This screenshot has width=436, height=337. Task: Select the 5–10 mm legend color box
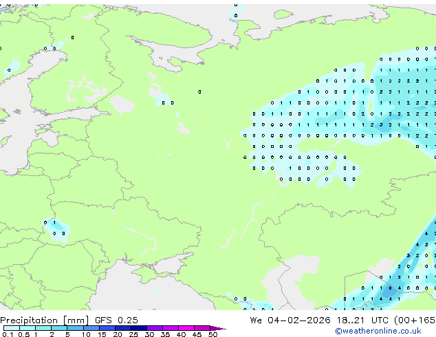(75, 328)
